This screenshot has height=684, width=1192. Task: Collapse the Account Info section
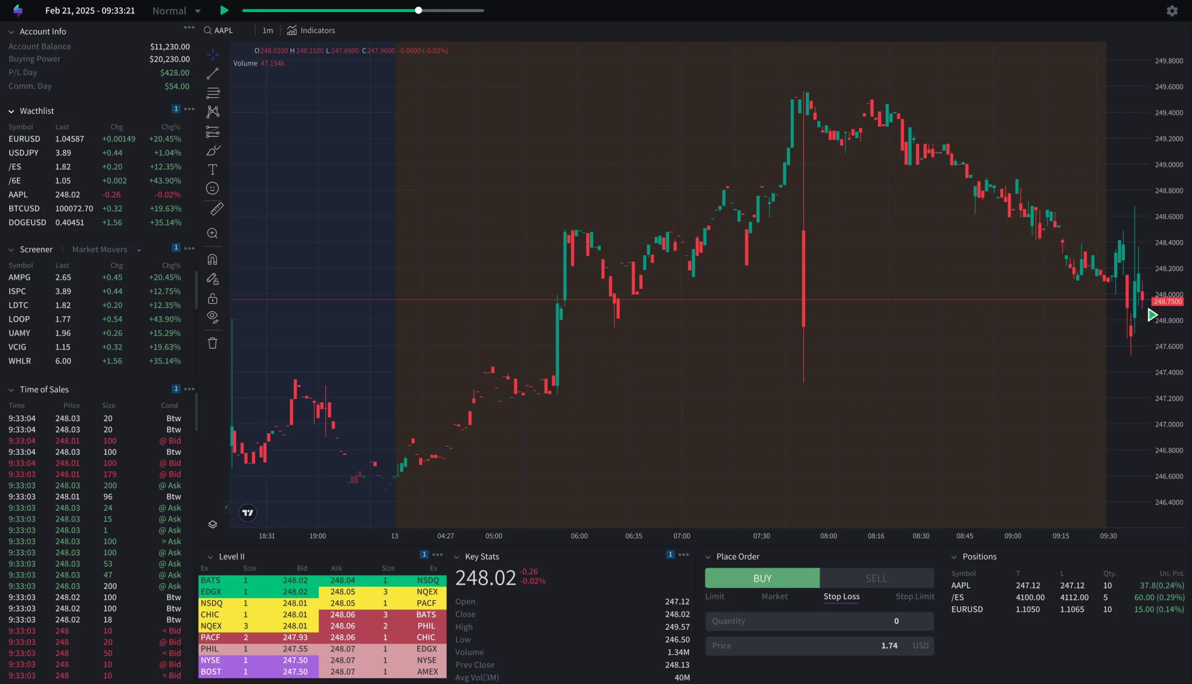(11, 31)
